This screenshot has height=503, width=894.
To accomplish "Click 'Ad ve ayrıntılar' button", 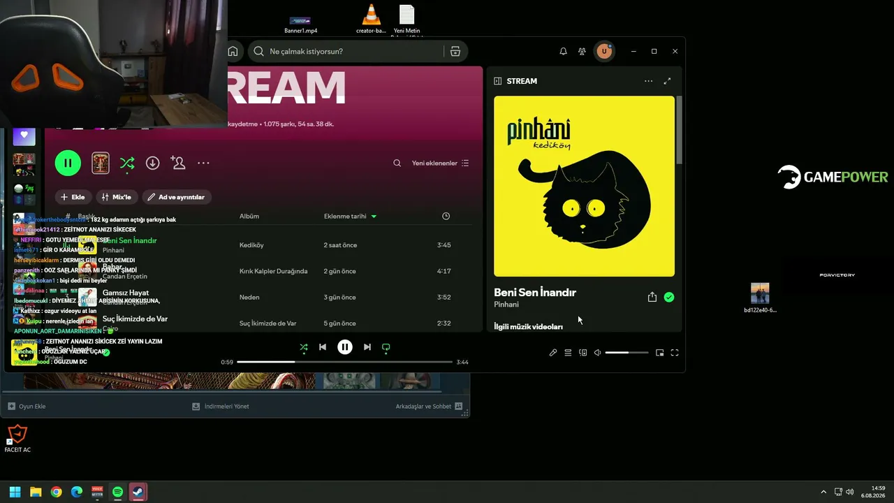I will click(177, 197).
